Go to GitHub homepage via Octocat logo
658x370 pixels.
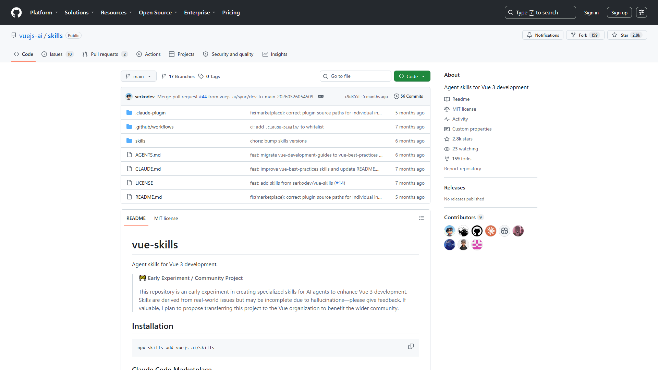[x=16, y=12]
